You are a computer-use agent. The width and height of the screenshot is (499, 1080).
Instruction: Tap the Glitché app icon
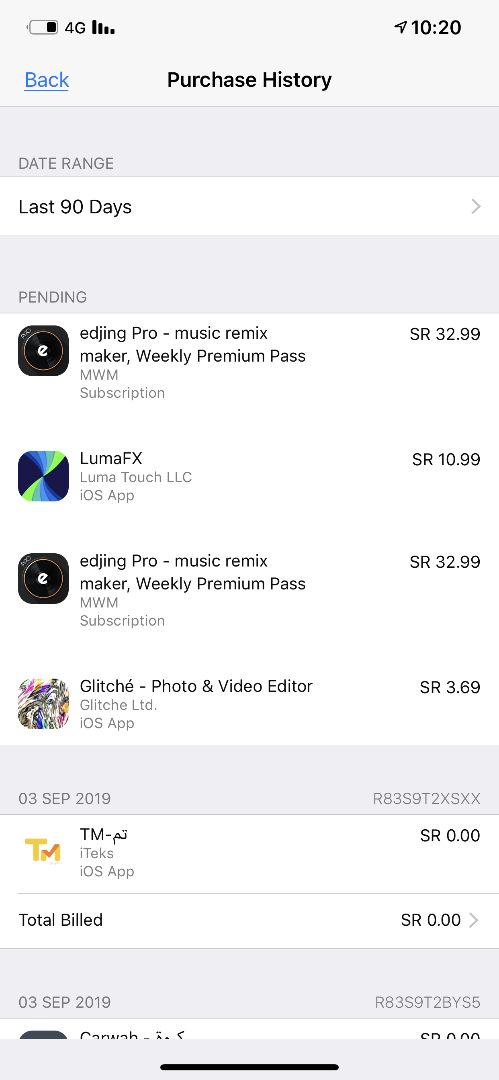click(43, 704)
